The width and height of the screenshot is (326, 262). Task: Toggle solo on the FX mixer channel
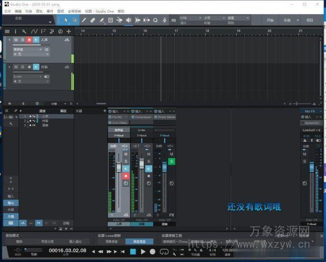pos(172,161)
